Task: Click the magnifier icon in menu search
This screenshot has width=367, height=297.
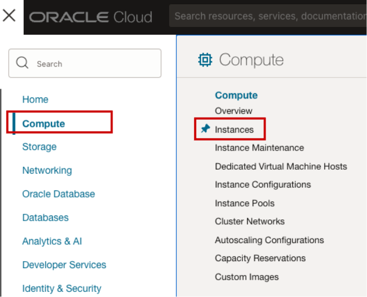Action: [x=23, y=63]
